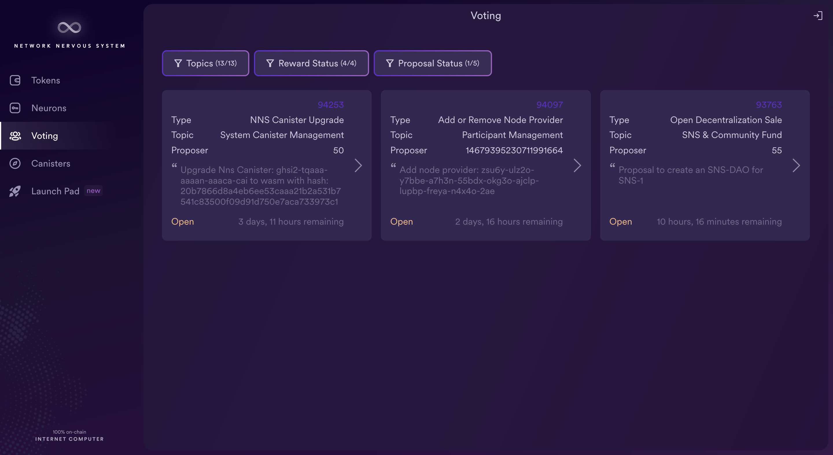833x455 pixels.
Task: Click the Voting page title
Action: (486, 16)
